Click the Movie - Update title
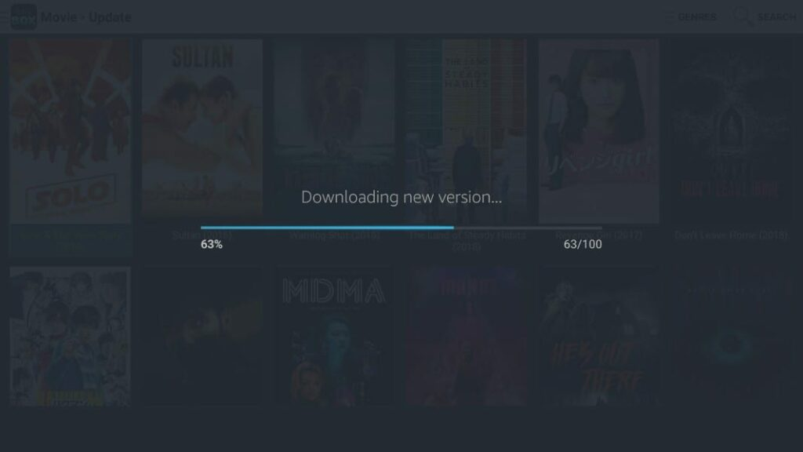 point(86,17)
